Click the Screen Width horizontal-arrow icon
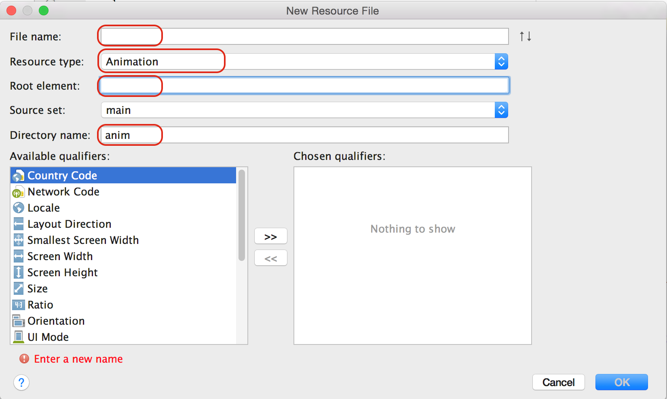667x399 pixels. [19, 256]
